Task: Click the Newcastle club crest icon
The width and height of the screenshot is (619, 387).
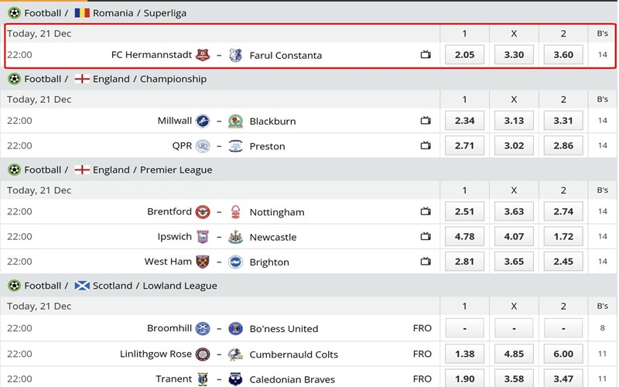Action: 236,237
